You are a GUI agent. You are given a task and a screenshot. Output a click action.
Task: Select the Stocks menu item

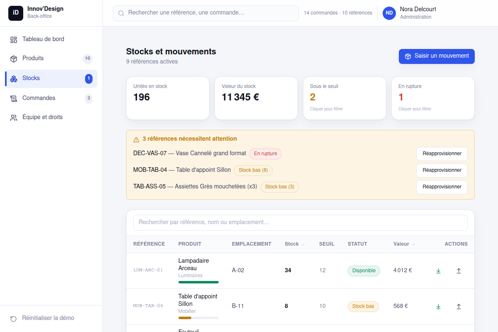[51, 78]
